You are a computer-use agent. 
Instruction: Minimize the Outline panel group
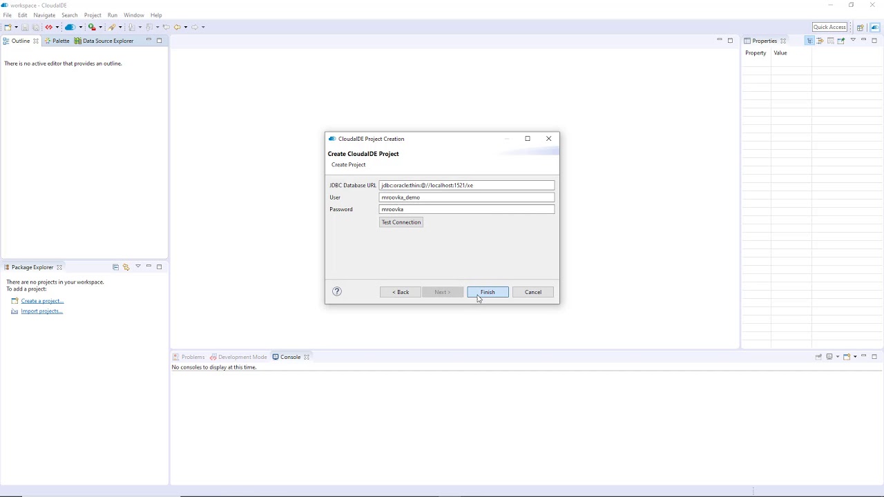point(148,40)
